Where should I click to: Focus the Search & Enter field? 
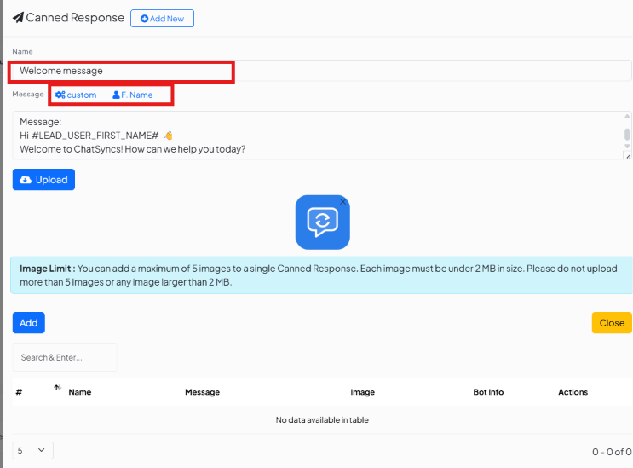[x=65, y=357]
